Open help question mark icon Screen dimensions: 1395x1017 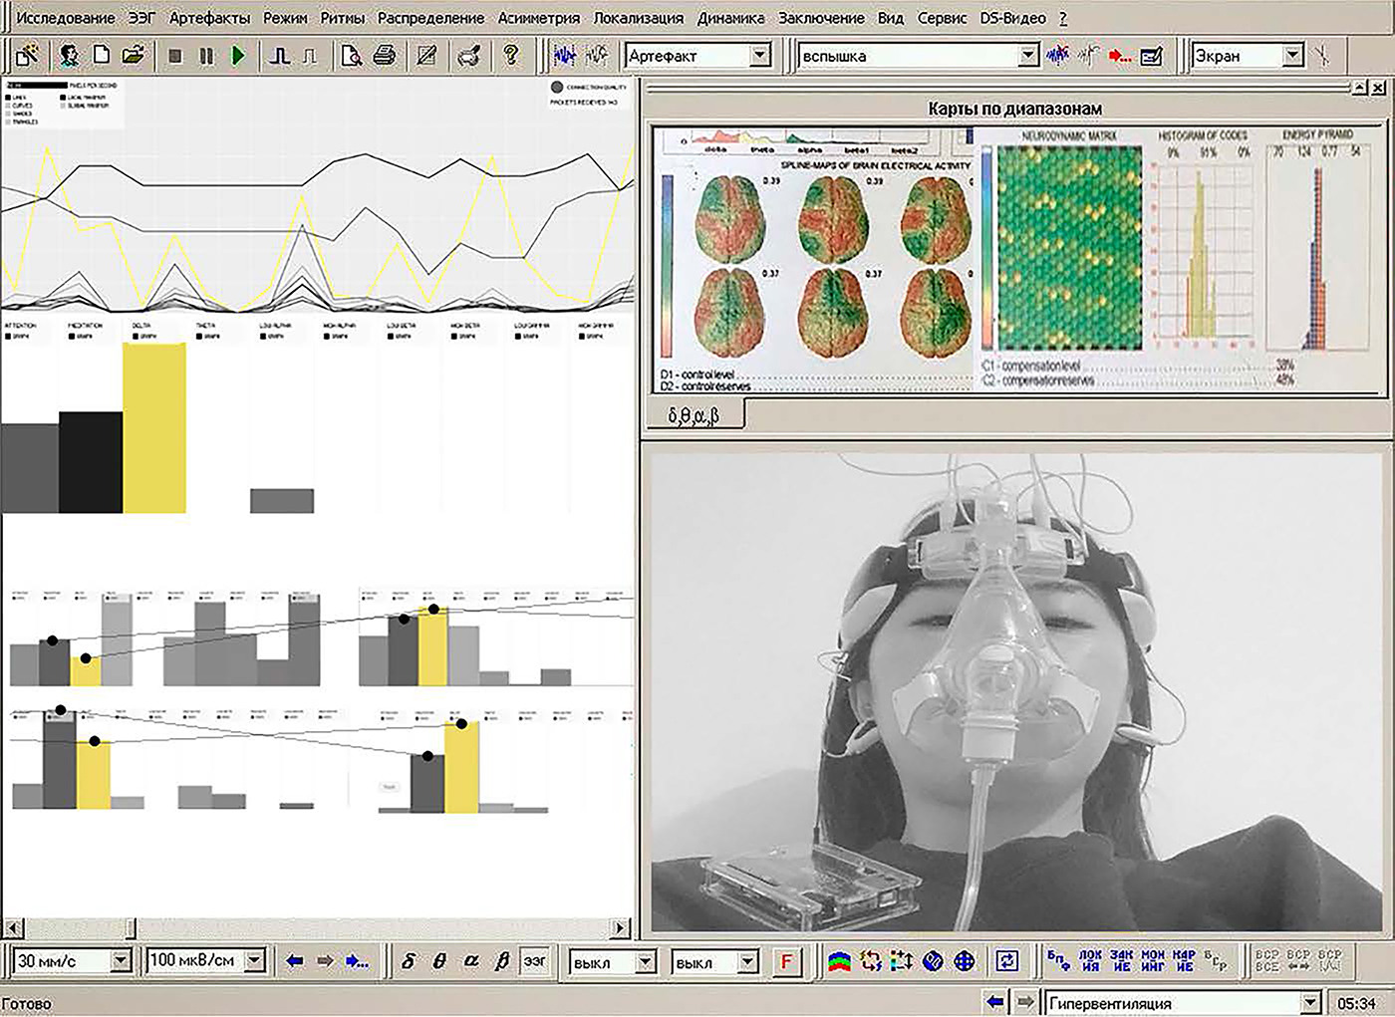pyautogui.click(x=511, y=56)
